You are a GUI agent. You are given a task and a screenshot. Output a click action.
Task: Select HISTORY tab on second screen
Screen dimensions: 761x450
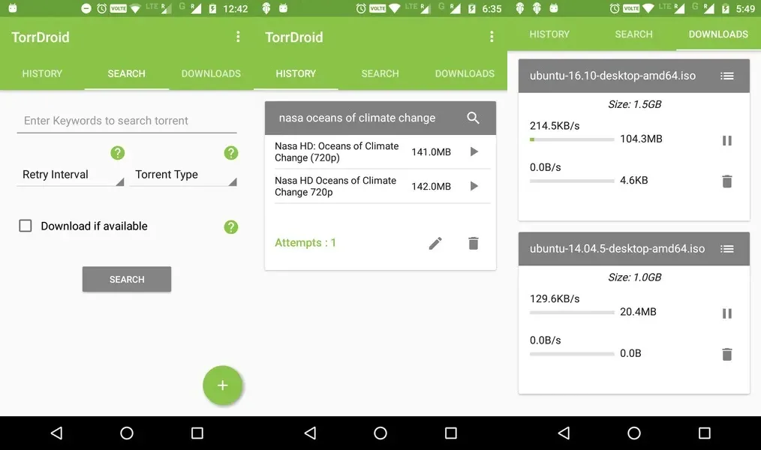296,73
